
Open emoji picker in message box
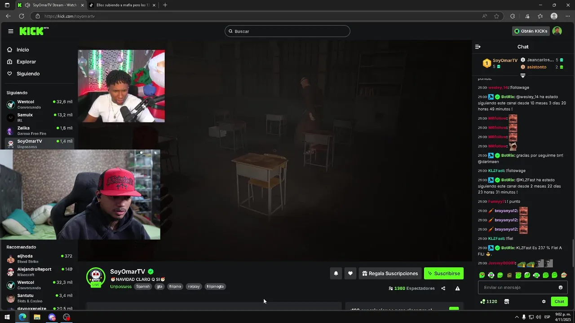tap(561, 288)
